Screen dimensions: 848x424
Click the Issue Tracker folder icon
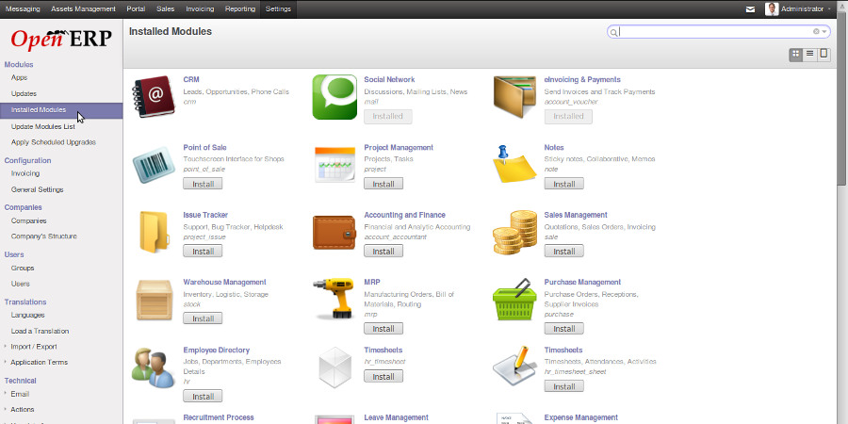pos(155,232)
